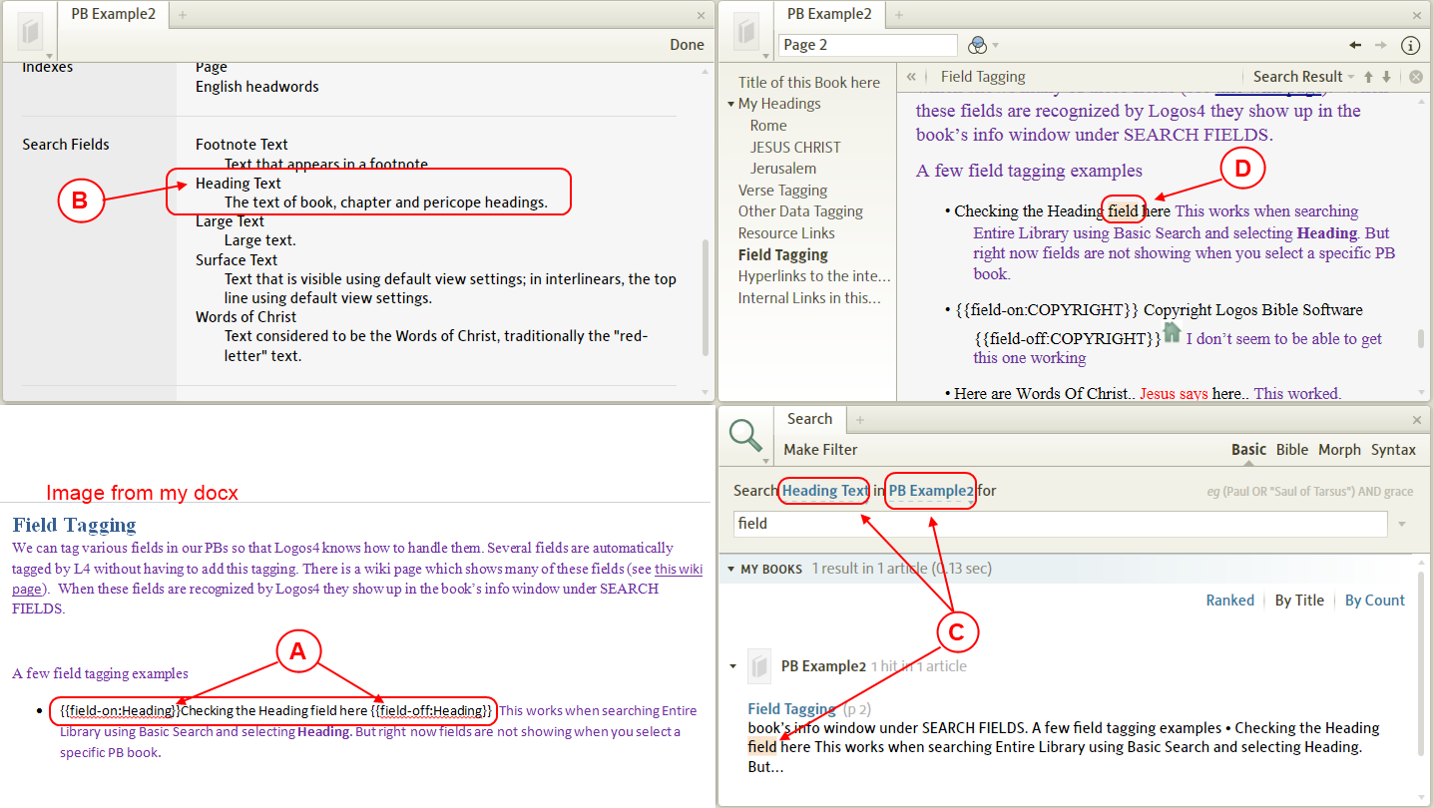The image size is (1434, 808).
Task: Click the resource text vertical scrollbar
Action: pyautogui.click(x=1422, y=338)
